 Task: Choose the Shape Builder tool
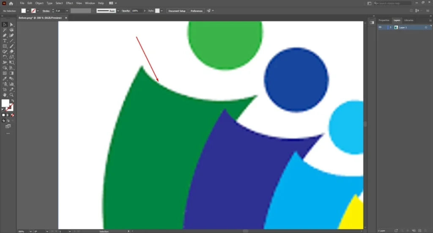point(5,68)
